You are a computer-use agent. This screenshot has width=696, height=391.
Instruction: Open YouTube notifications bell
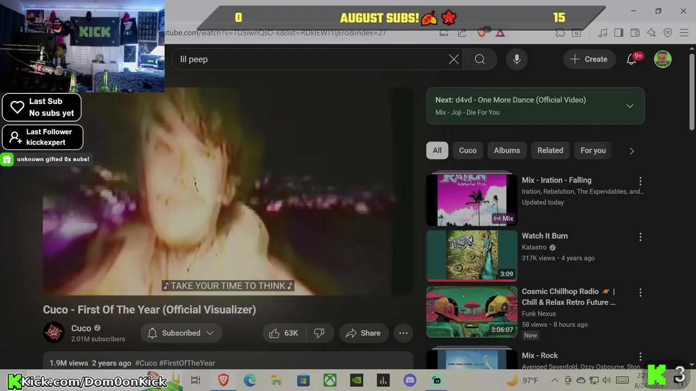coord(631,59)
